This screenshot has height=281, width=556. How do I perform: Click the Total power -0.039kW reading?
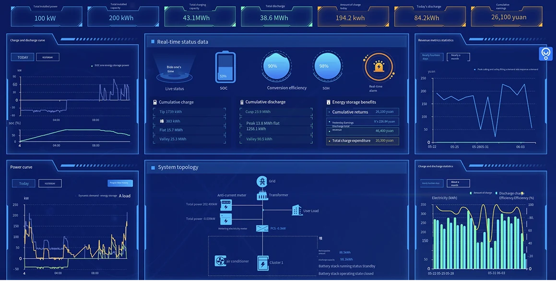tap(201, 219)
